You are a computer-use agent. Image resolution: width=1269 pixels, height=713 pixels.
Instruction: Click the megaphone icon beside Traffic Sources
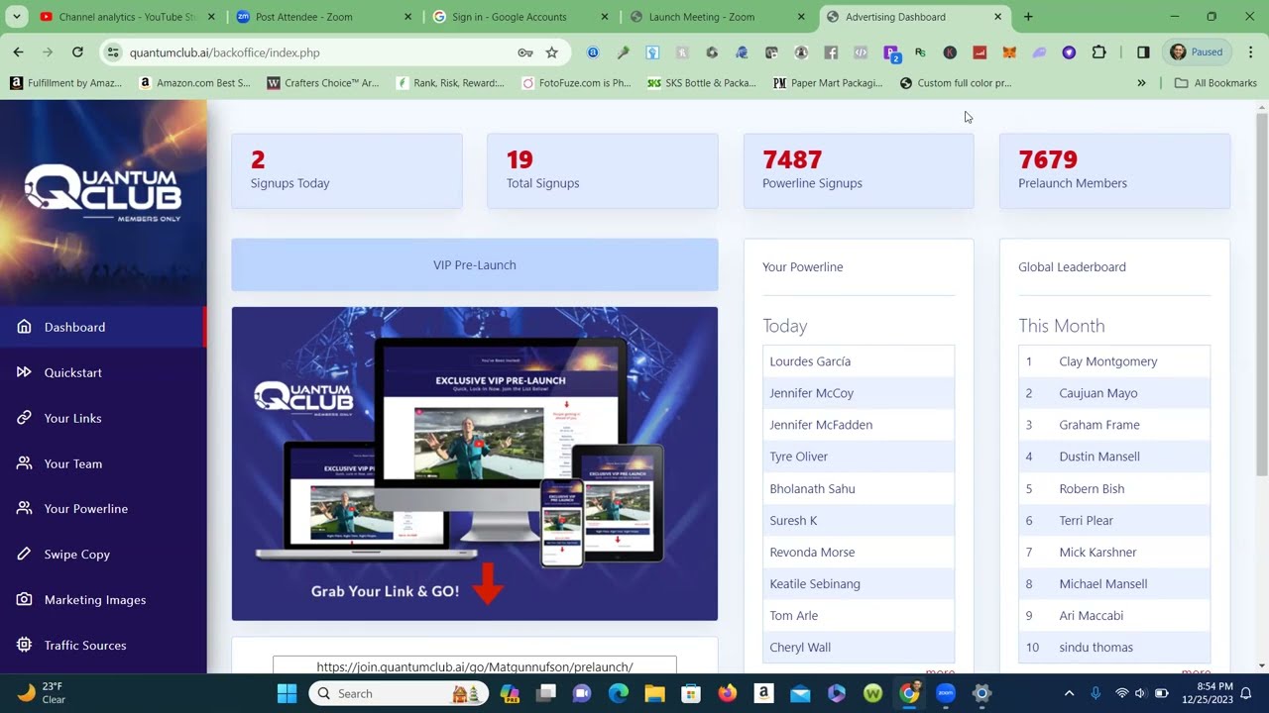point(24,646)
